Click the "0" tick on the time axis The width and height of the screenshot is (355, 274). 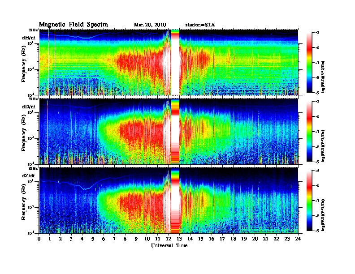click(x=39, y=239)
